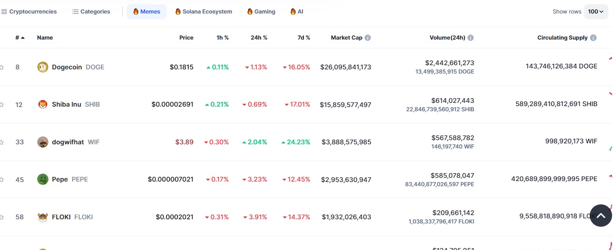The height and width of the screenshot is (250, 613).
Task: Sort by the # rank column
Action: tap(20, 38)
